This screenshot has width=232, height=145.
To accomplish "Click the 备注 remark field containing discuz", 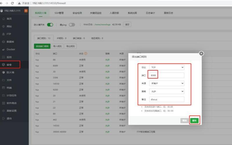I will 166,99.
